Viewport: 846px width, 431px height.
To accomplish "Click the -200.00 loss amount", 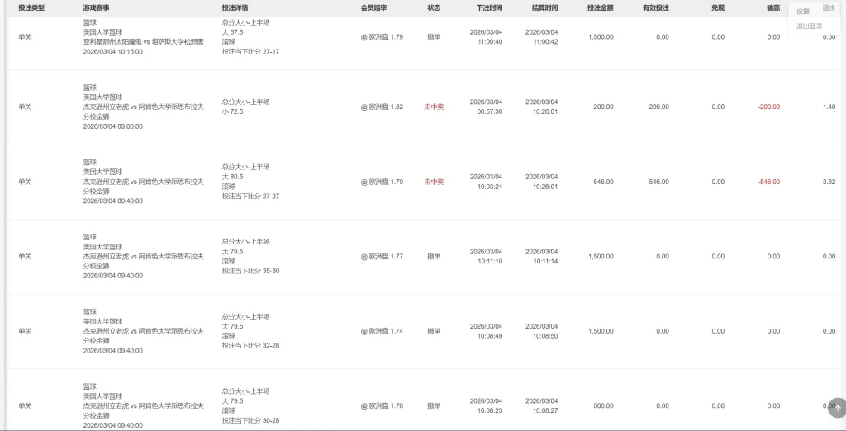I will coord(768,107).
